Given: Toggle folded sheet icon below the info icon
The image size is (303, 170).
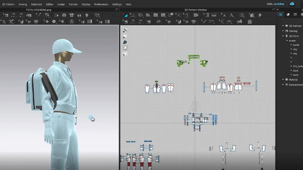Looking at the screenshot, I should [125, 48].
